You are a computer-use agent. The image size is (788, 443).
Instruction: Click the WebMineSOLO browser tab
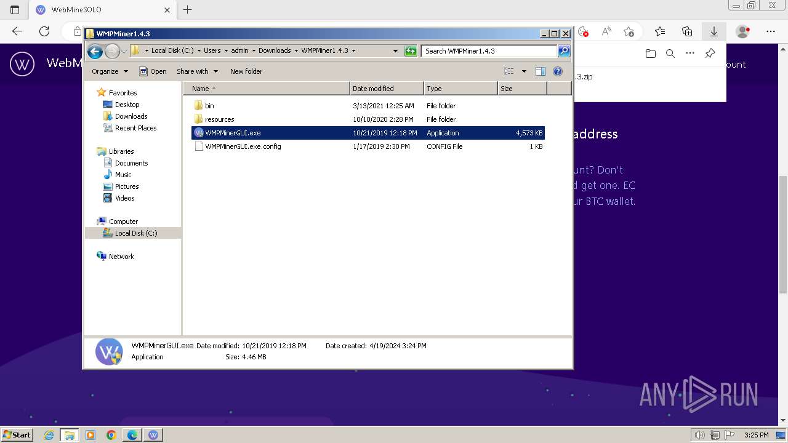(x=103, y=10)
